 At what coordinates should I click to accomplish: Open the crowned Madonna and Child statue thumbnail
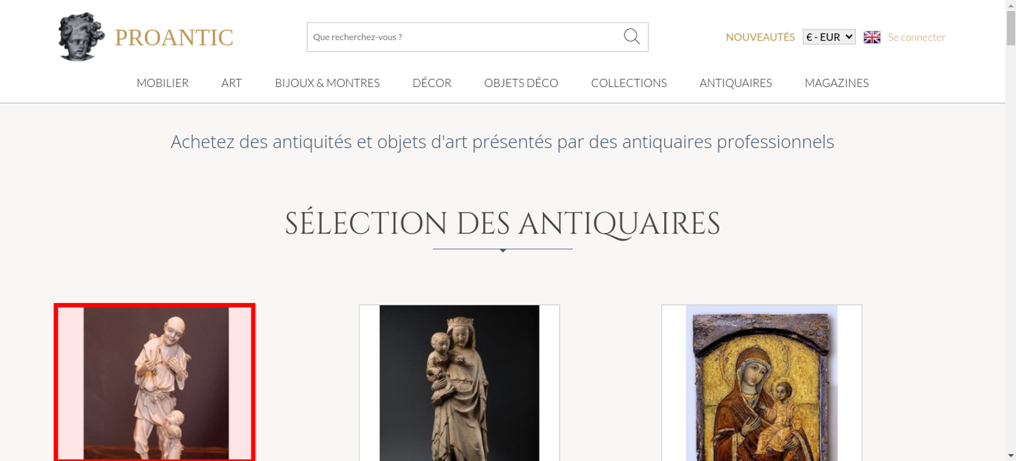459,383
